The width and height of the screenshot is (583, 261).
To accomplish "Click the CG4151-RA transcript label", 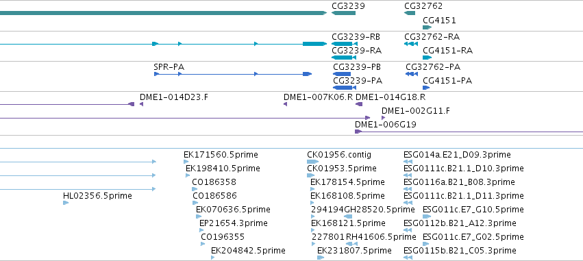I will (x=447, y=51).
